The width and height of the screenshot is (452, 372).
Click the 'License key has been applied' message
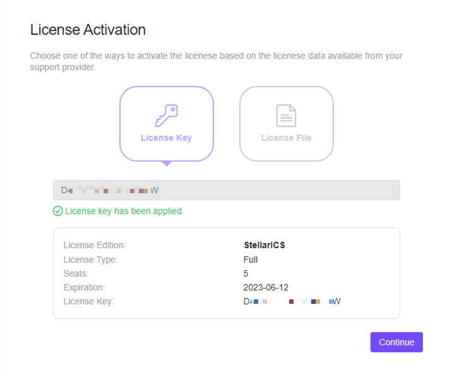[x=124, y=211]
